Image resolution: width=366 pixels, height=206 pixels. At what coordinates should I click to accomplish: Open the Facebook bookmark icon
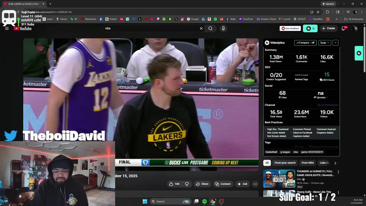click(x=101, y=19)
